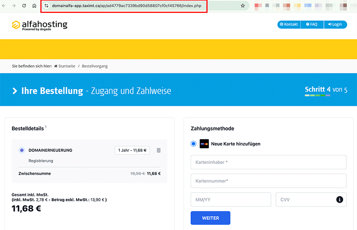Click the chevron before Ihre Bestellung
Image resolution: width=357 pixels, height=230 pixels.
[x=15, y=91]
